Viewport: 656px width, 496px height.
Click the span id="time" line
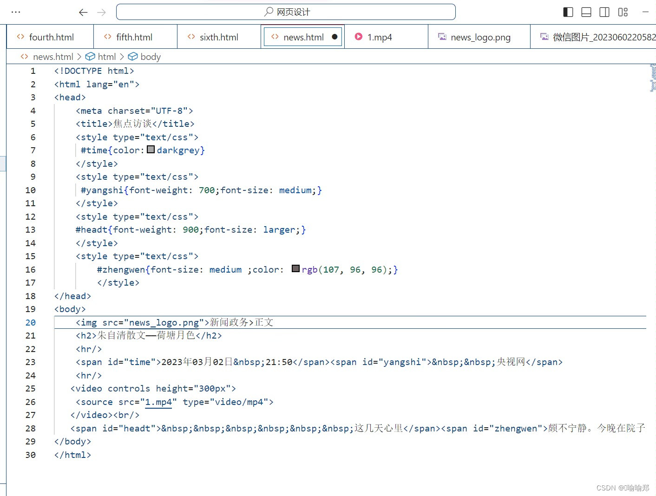tap(319, 362)
